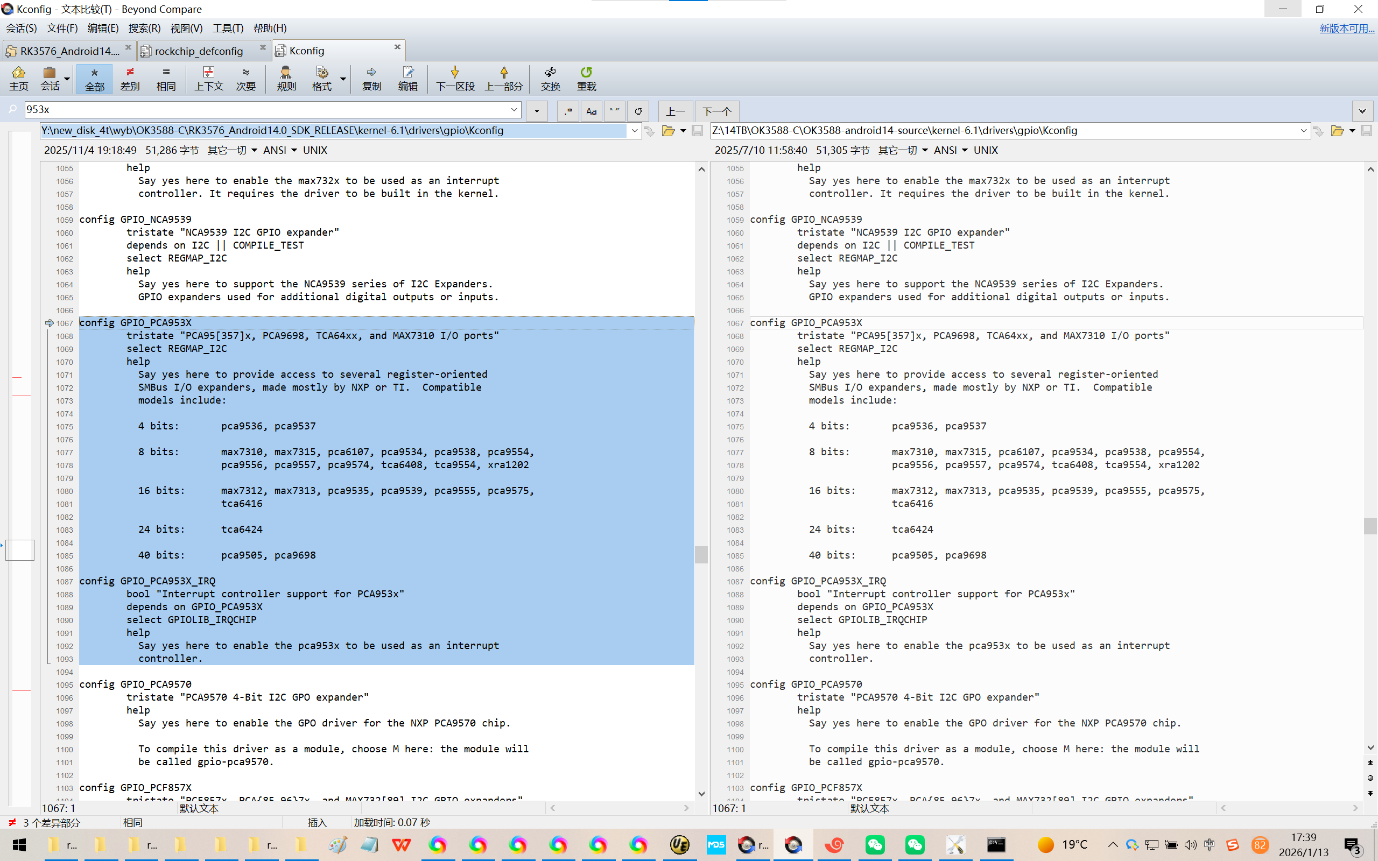
Task: Toggle 差别 (Differences only) view filter
Action: point(130,79)
